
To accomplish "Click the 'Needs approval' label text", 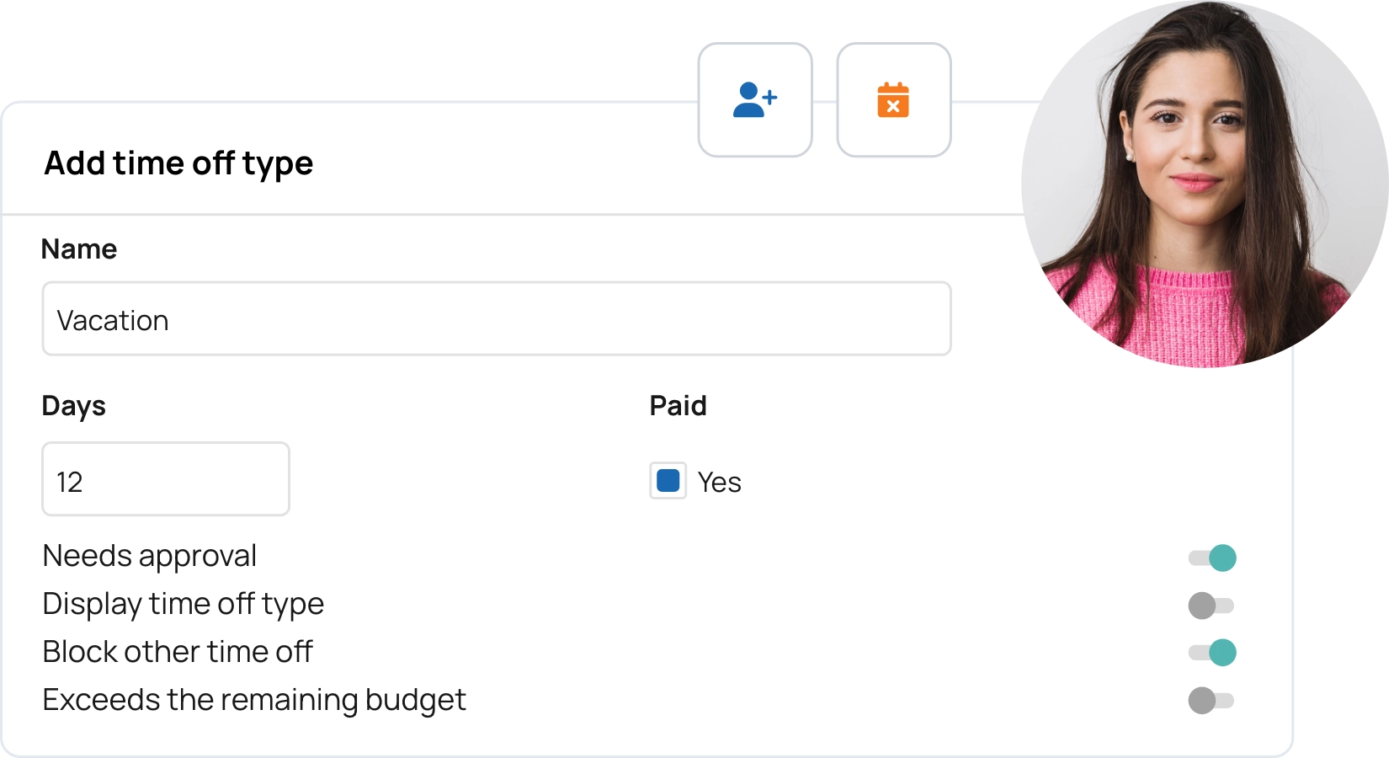I will click(x=150, y=556).
